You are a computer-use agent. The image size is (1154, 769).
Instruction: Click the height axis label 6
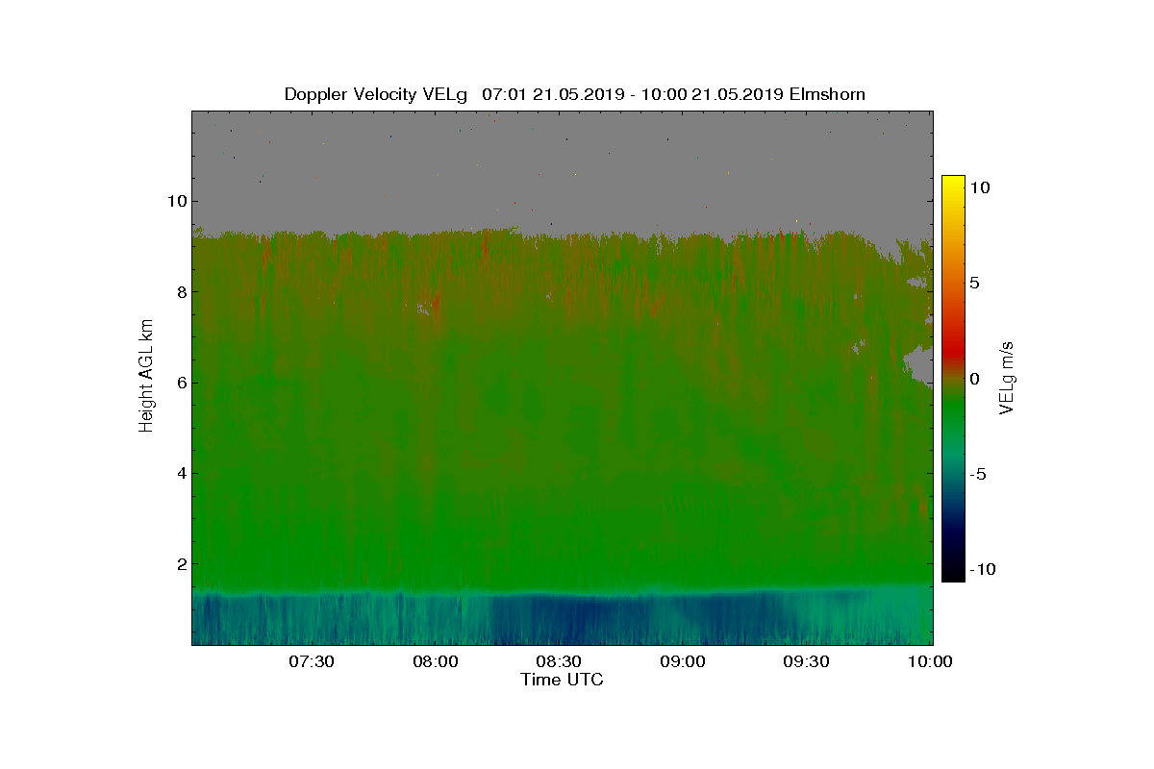(180, 383)
